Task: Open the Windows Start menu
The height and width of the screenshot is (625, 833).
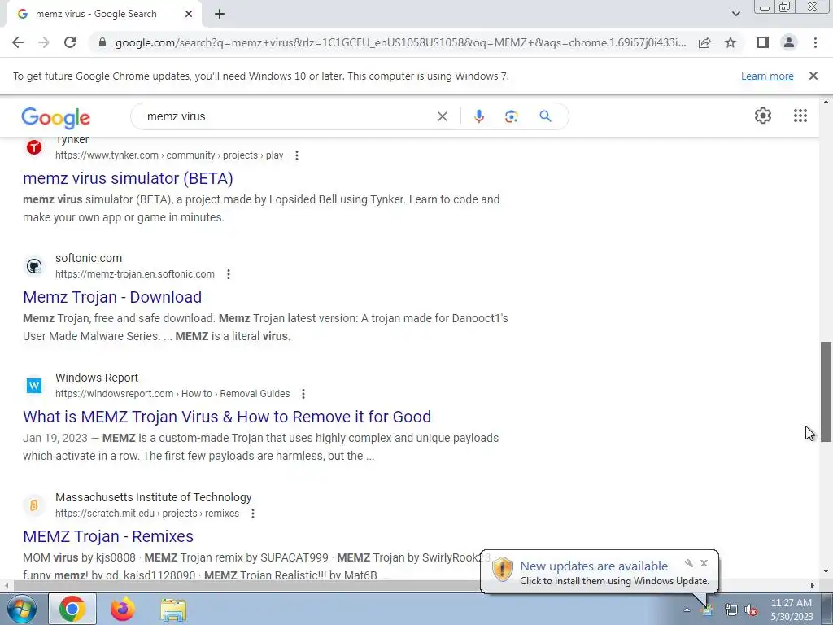Action: [x=20, y=609]
